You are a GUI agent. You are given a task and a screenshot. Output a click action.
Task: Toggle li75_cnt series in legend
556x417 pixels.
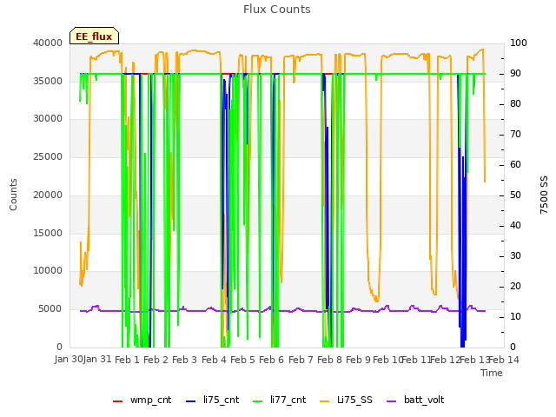pyautogui.click(x=212, y=400)
